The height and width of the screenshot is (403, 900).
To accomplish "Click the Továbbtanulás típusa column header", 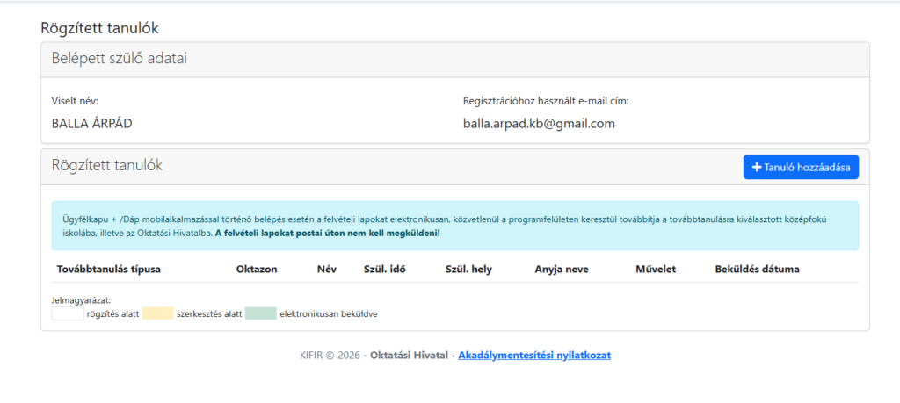I will (x=108, y=269).
